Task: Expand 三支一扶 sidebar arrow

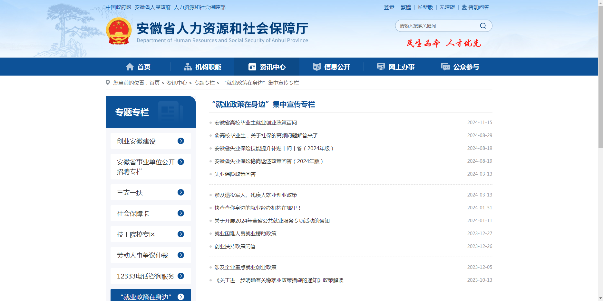Action: [181, 192]
